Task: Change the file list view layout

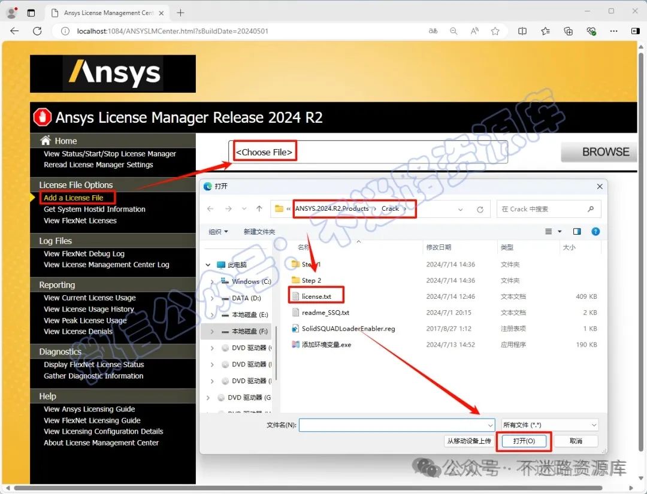Action: pos(548,231)
